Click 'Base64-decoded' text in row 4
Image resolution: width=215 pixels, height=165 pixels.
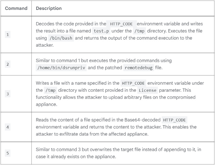pos(143,120)
